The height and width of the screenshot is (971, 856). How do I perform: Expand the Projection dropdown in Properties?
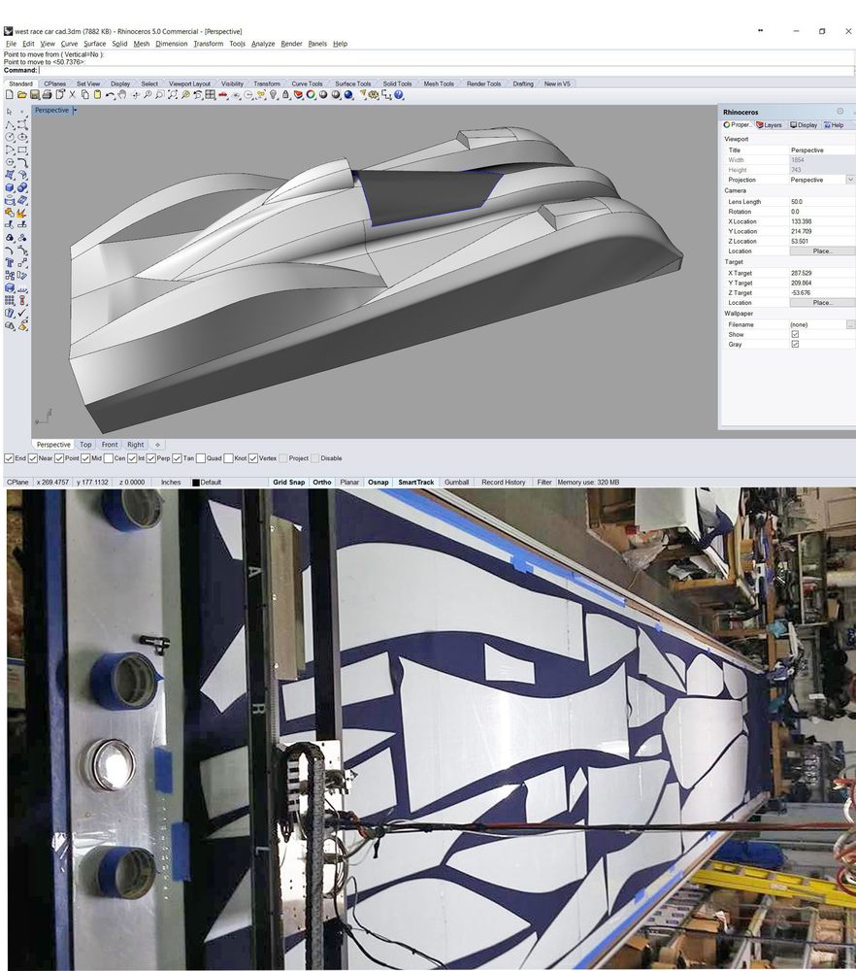click(850, 180)
